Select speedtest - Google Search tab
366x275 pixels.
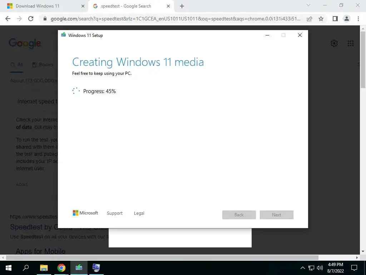click(x=131, y=6)
